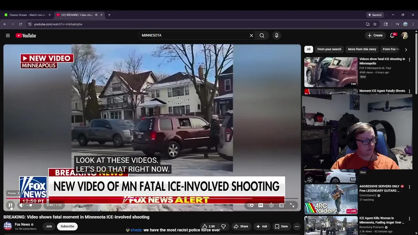Open Gemini in Chrome
Screen dimensions: 418x235
[375, 15]
